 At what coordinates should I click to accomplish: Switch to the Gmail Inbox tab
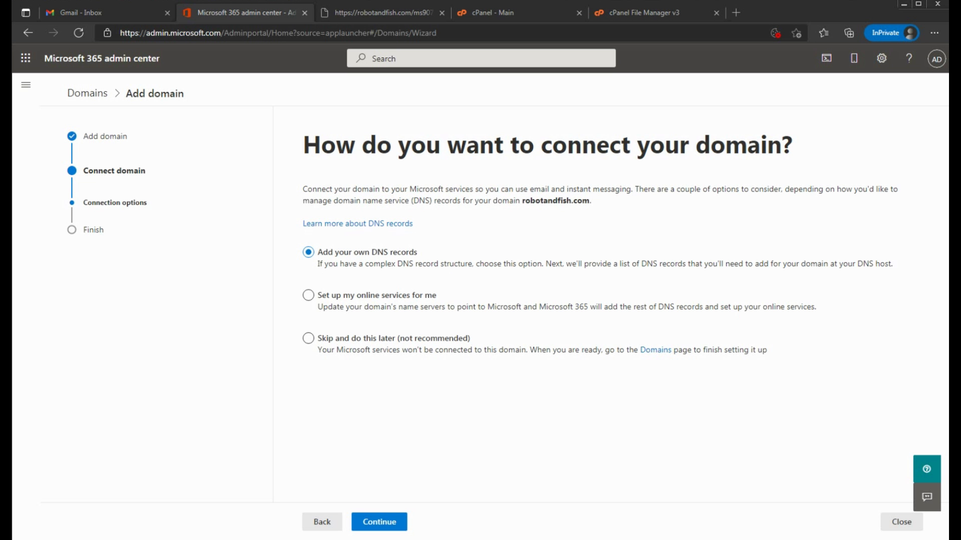pos(100,12)
